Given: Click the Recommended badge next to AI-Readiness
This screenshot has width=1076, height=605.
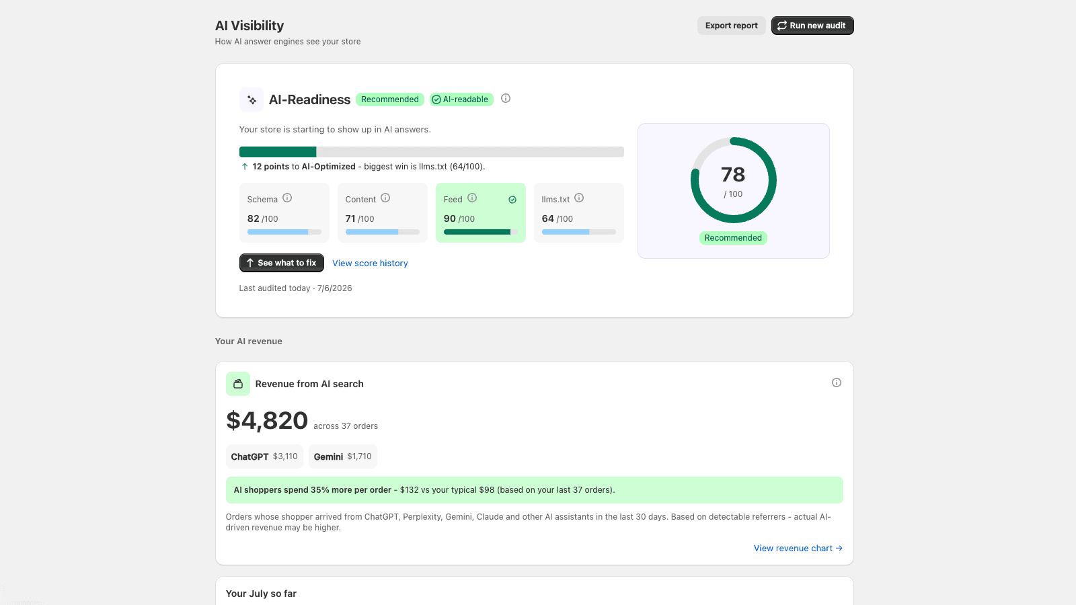Looking at the screenshot, I should (x=390, y=99).
